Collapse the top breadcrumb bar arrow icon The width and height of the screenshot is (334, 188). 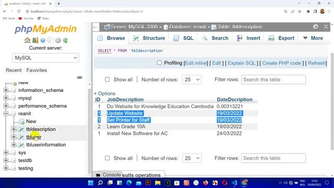[x=326, y=27]
